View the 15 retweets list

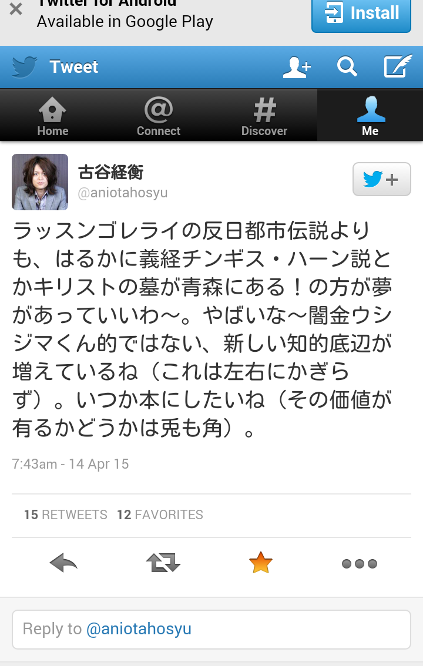click(x=66, y=515)
